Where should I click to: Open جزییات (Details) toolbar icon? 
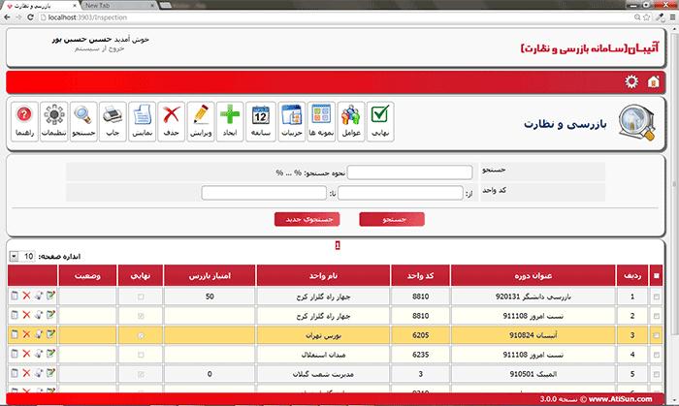point(292,121)
